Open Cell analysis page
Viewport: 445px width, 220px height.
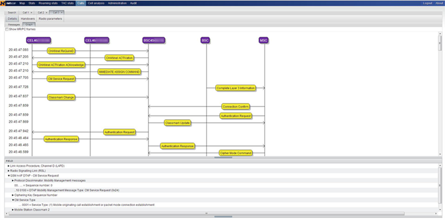pyautogui.click(x=96, y=3)
